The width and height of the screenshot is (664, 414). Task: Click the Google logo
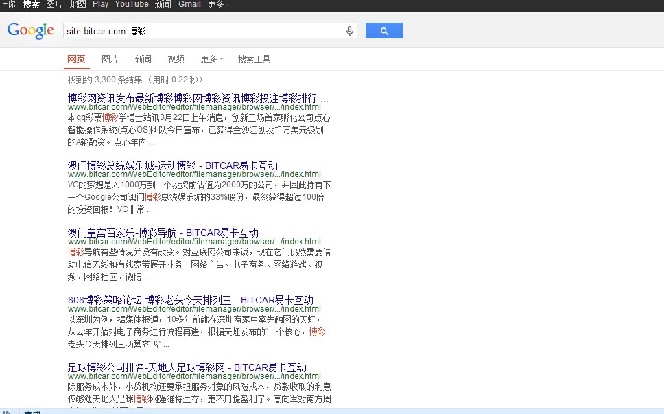point(30,30)
